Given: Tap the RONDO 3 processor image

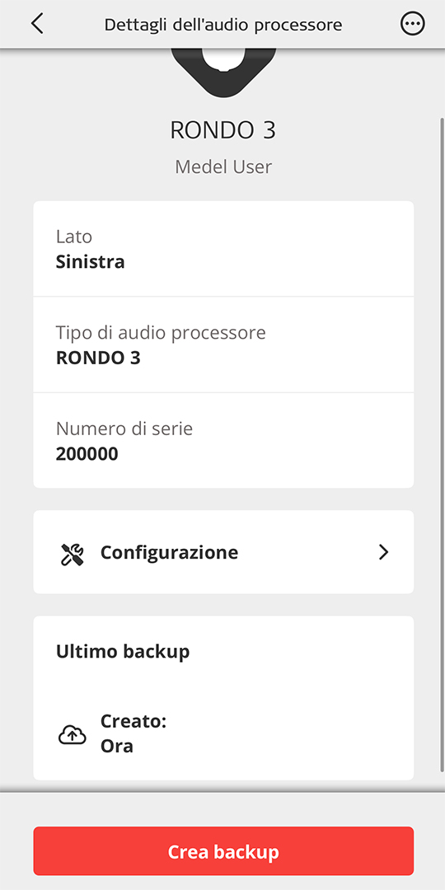Looking at the screenshot, I should click(223, 72).
